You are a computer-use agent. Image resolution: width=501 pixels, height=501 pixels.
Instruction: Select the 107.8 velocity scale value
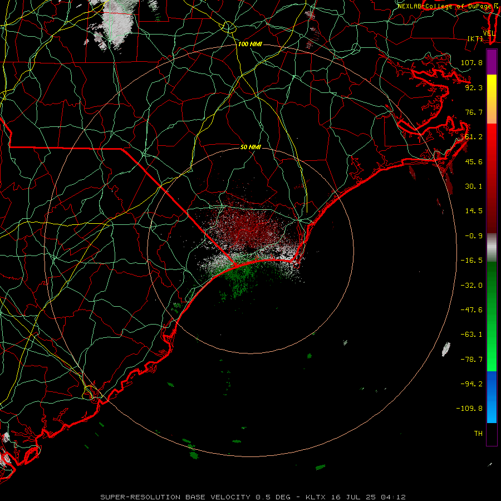coord(471,62)
